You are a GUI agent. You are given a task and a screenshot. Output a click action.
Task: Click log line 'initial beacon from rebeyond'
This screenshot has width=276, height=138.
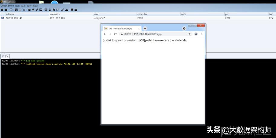(47, 64)
